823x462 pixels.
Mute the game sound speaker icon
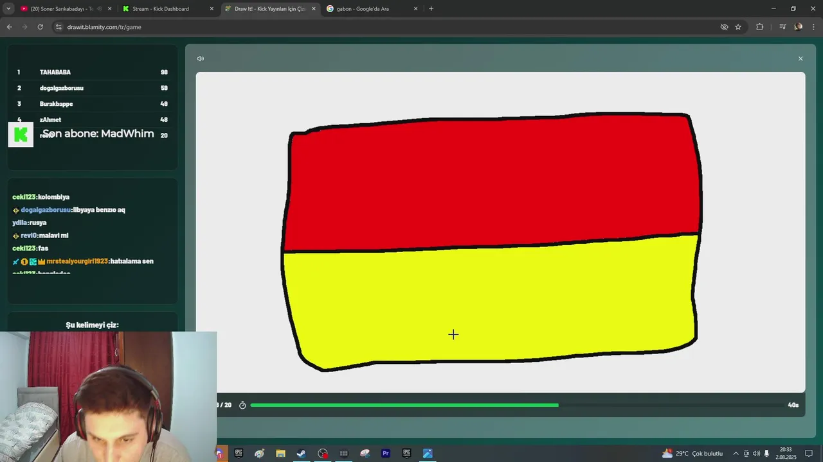(x=201, y=58)
